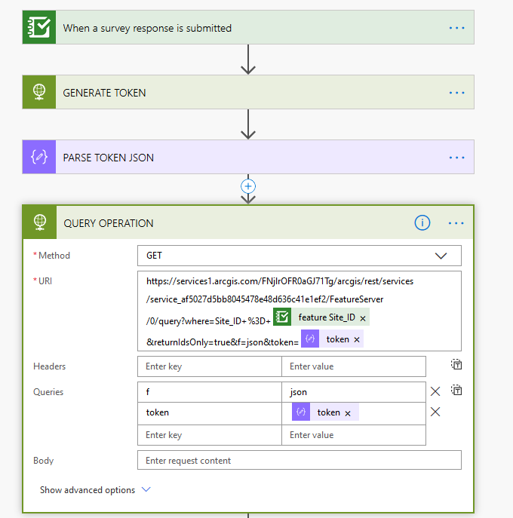Click into the URI field
Screen dimensions: 513x518
click(300, 311)
